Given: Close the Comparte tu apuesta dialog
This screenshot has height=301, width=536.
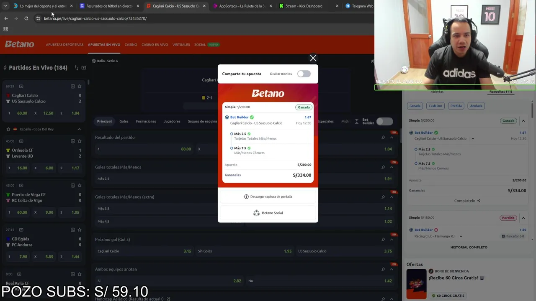Looking at the screenshot, I should 313,58.
